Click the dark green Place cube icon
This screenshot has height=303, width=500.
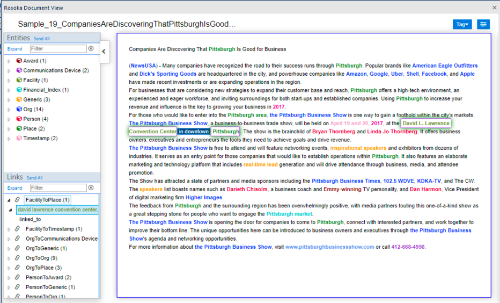coord(19,128)
